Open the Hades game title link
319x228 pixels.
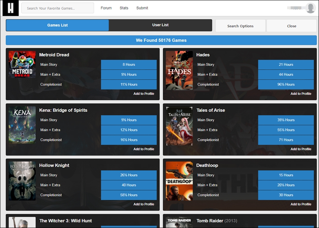pos(203,55)
